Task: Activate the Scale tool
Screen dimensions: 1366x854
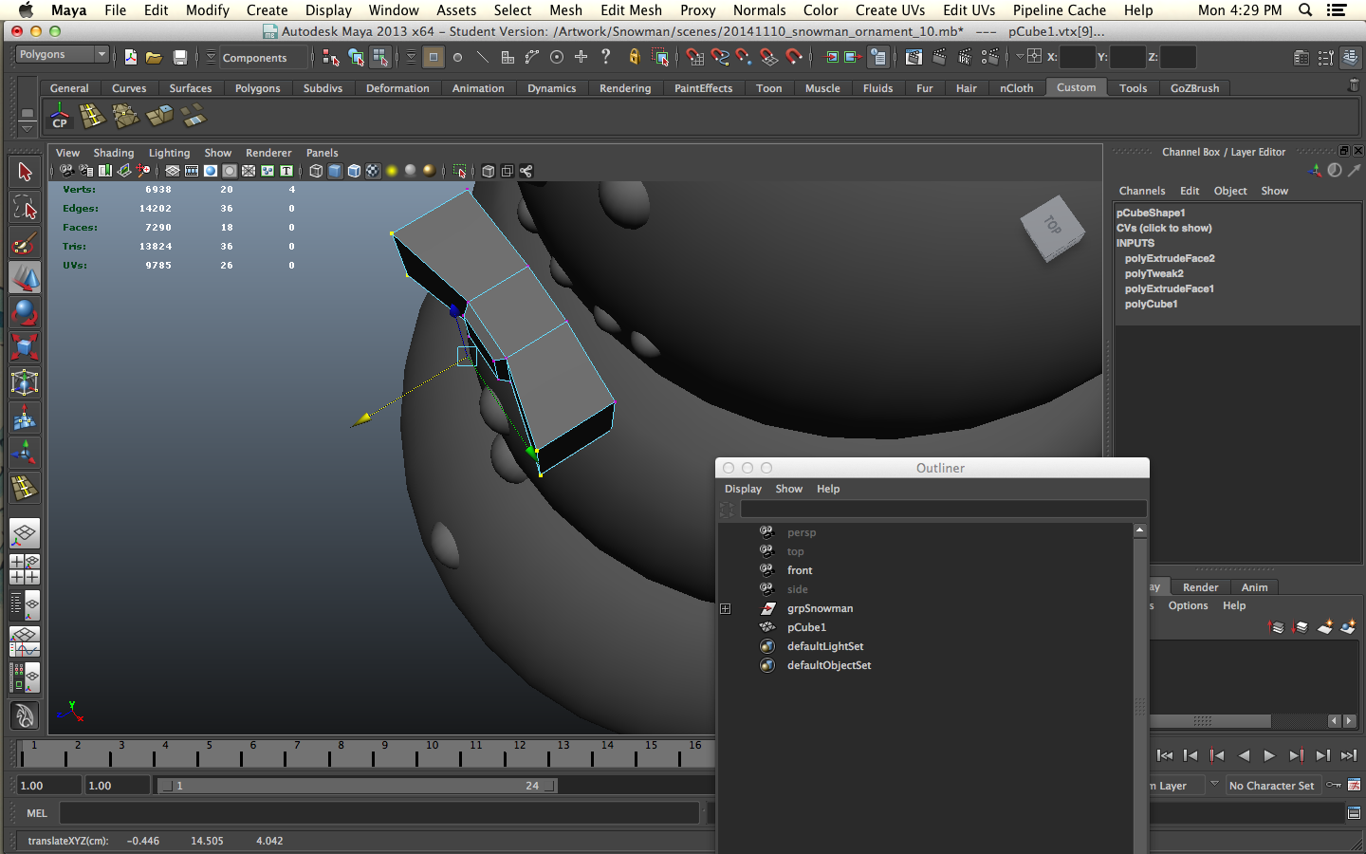Action: [25, 347]
